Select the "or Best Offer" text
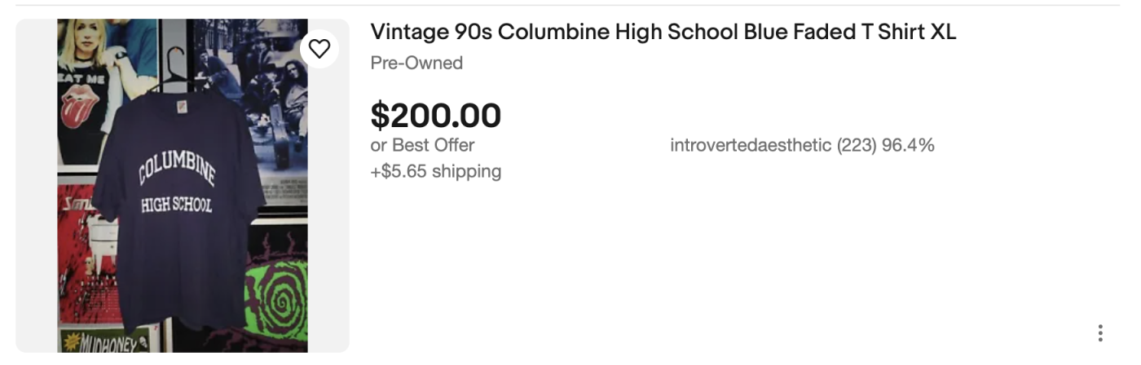 (422, 145)
